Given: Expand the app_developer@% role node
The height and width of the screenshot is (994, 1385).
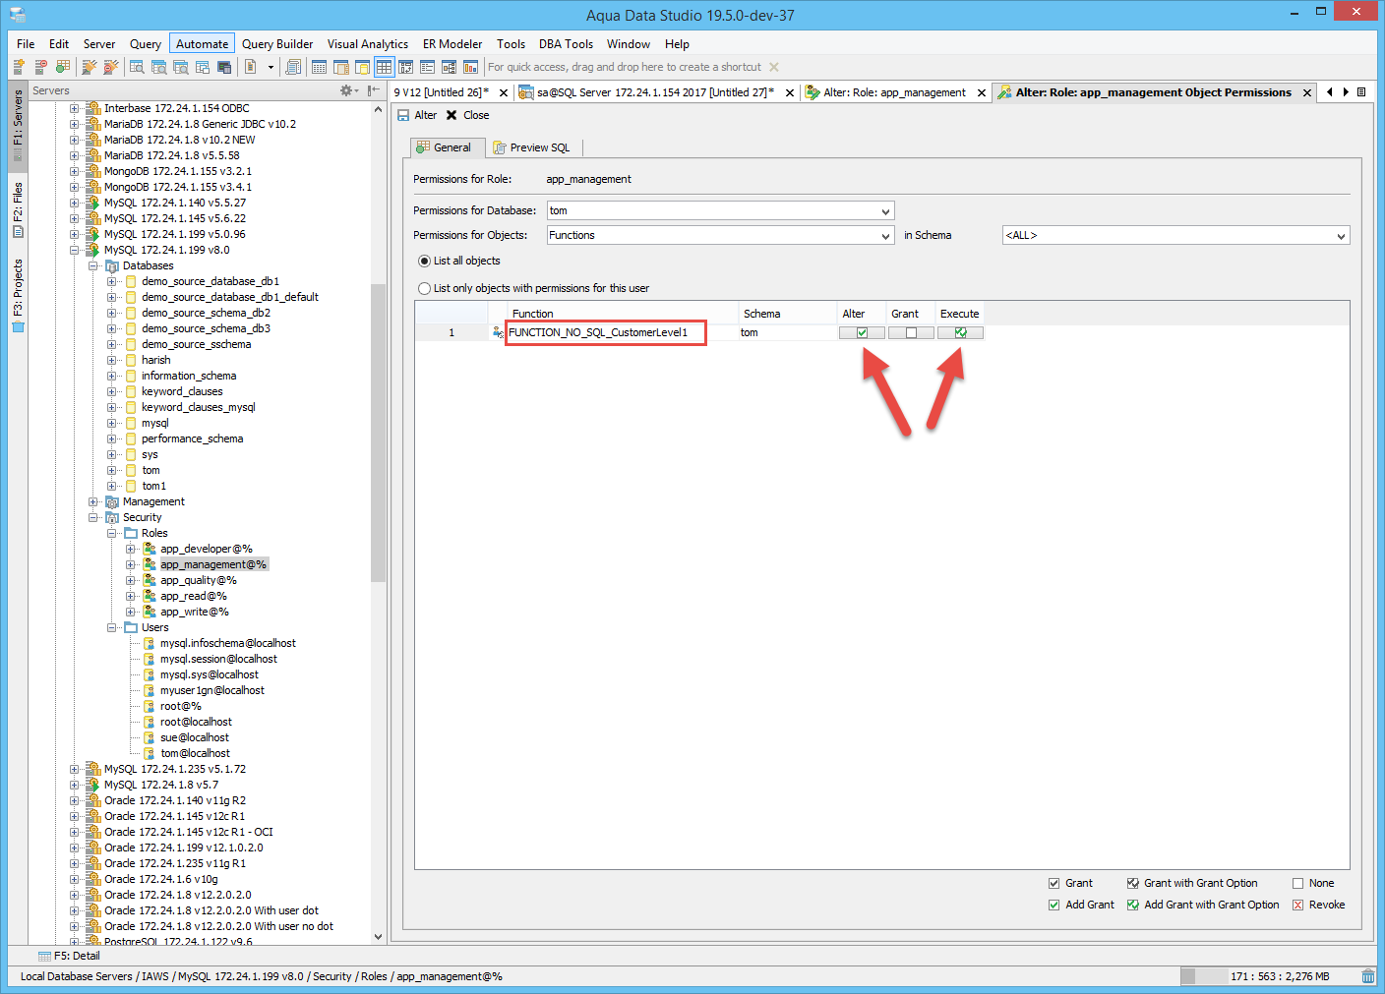Looking at the screenshot, I should (131, 549).
